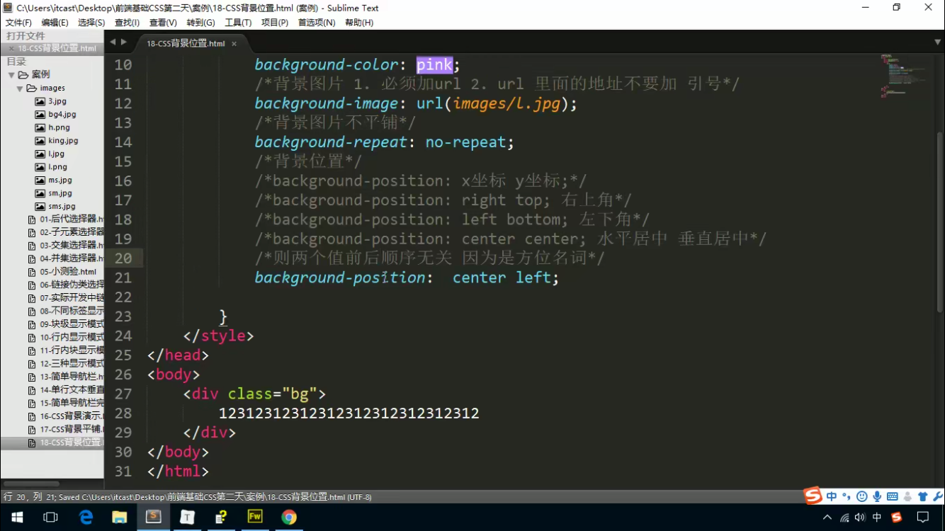The image size is (945, 531).
Task: Open the tab list dropdown arrow
Action: pyautogui.click(x=938, y=42)
